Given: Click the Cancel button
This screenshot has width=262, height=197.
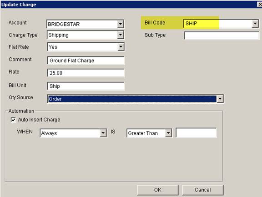Looking at the screenshot, I should pyautogui.click(x=203, y=190).
